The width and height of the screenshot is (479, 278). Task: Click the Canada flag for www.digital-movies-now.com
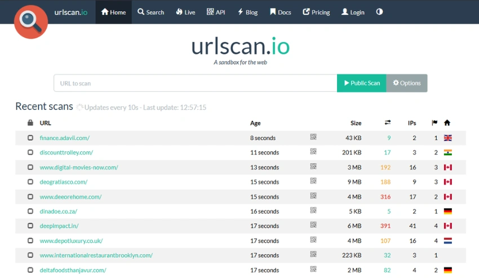click(448, 167)
